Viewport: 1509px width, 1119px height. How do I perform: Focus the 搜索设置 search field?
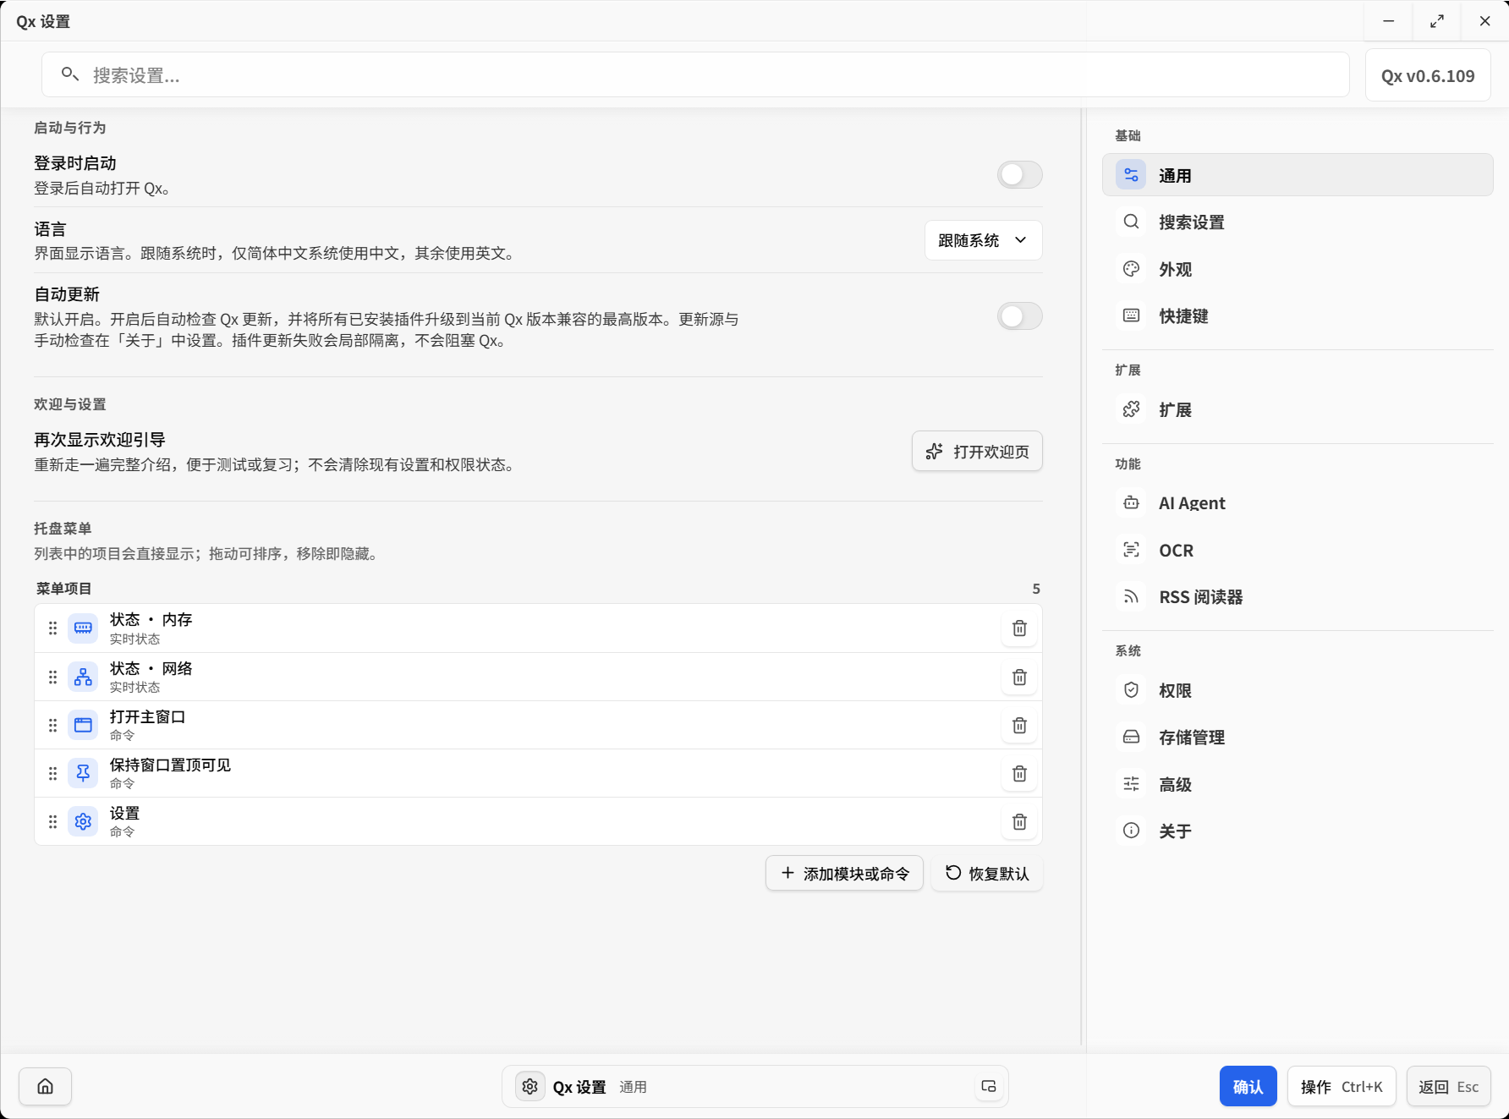695,74
